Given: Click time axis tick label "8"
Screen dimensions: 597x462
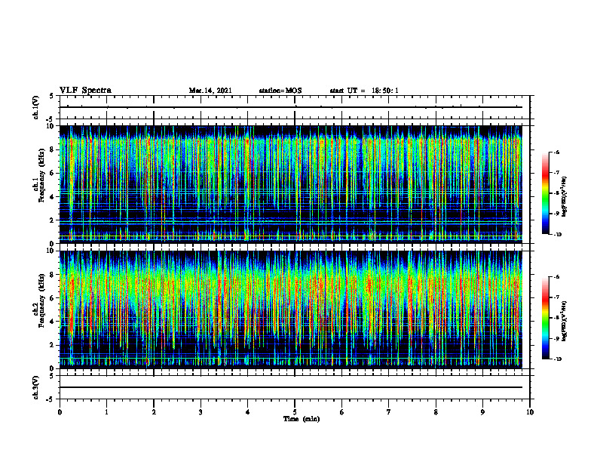Looking at the screenshot, I should coord(436,412).
